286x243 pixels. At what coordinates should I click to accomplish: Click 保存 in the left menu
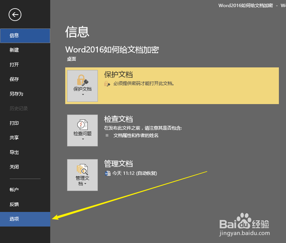[25, 79]
